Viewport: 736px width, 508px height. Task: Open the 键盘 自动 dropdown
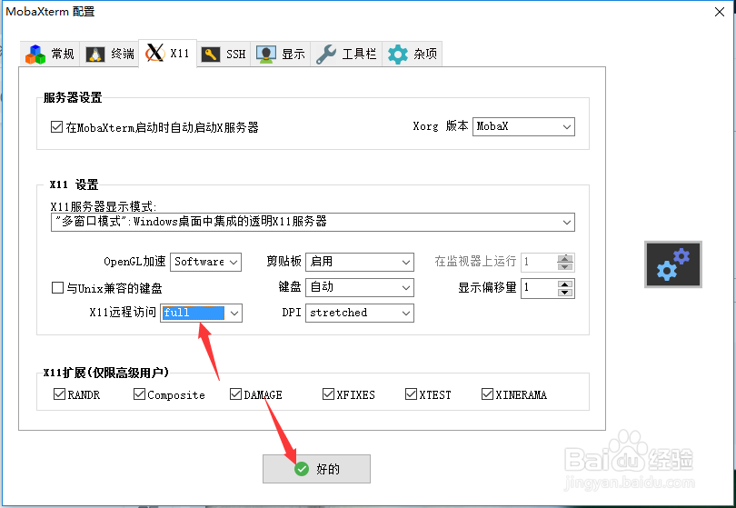360,287
